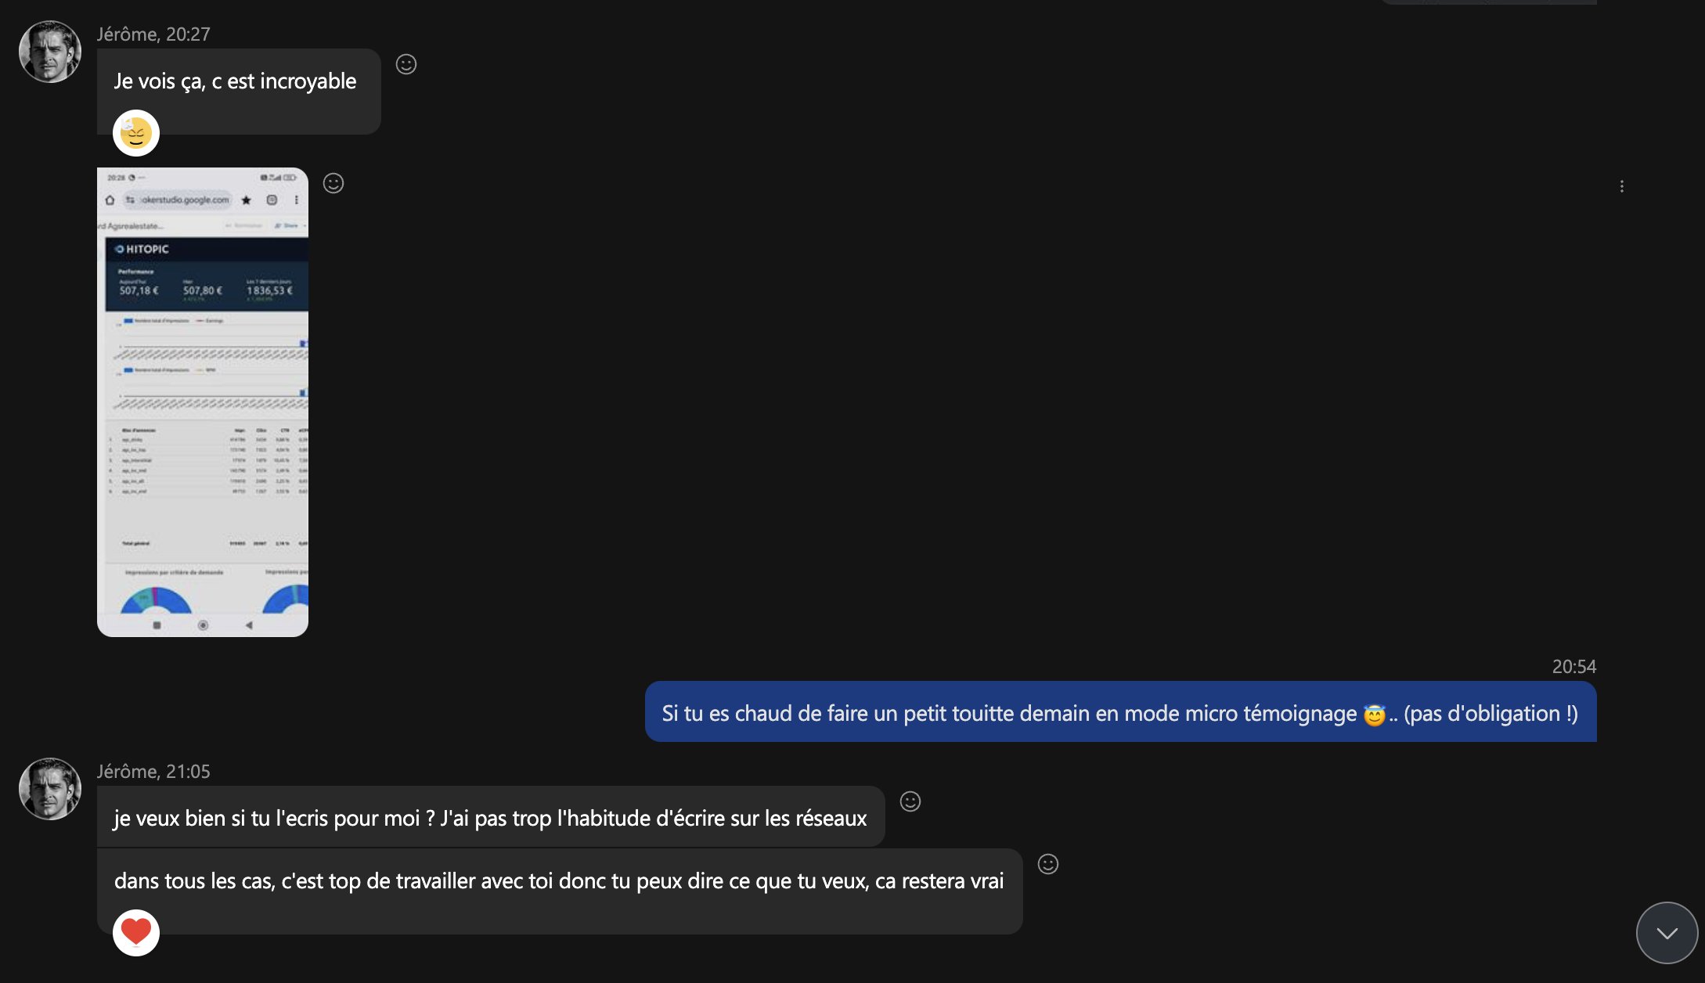Open Jérôme's avatar at 20:27 message
This screenshot has width=1705, height=983.
point(50,52)
